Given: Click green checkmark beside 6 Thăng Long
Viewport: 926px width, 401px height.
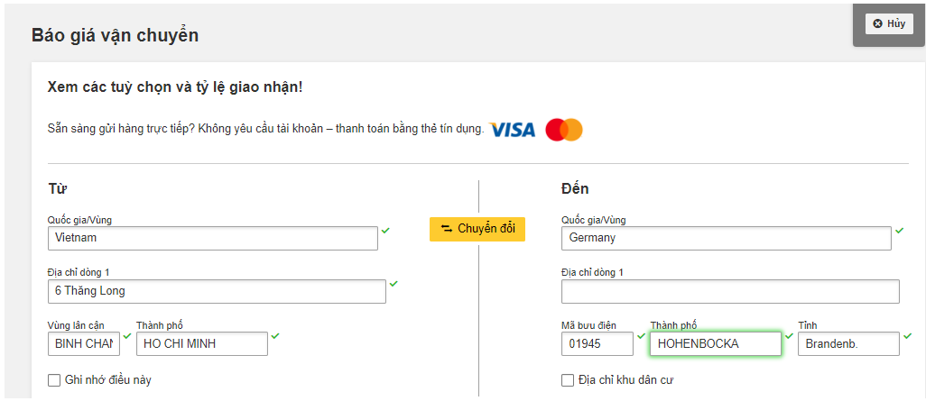Looking at the screenshot, I should (394, 284).
